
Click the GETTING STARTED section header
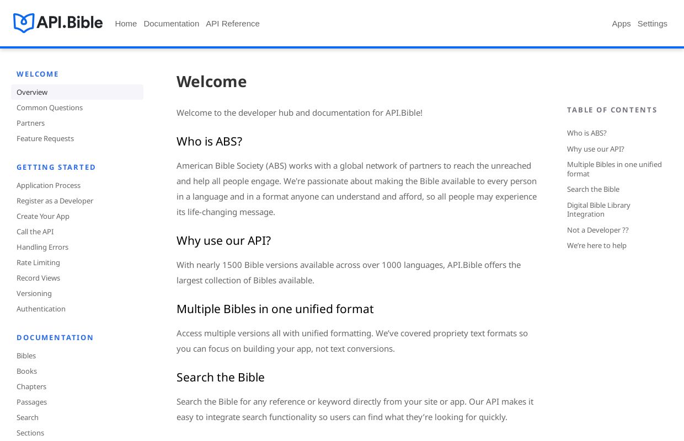56,167
